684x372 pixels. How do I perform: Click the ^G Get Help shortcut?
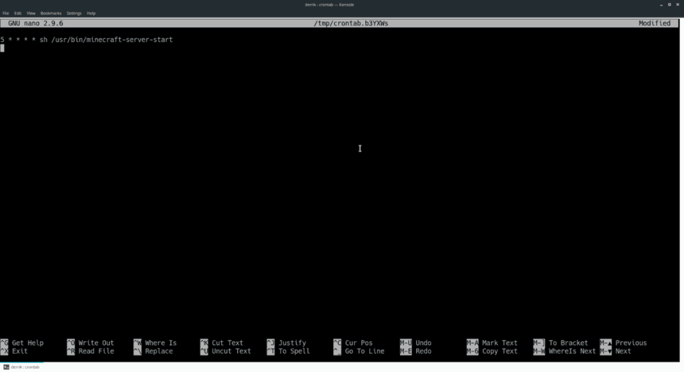coord(22,343)
